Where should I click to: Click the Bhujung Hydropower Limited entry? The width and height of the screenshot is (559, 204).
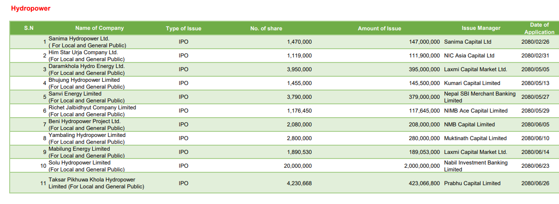click(x=84, y=80)
